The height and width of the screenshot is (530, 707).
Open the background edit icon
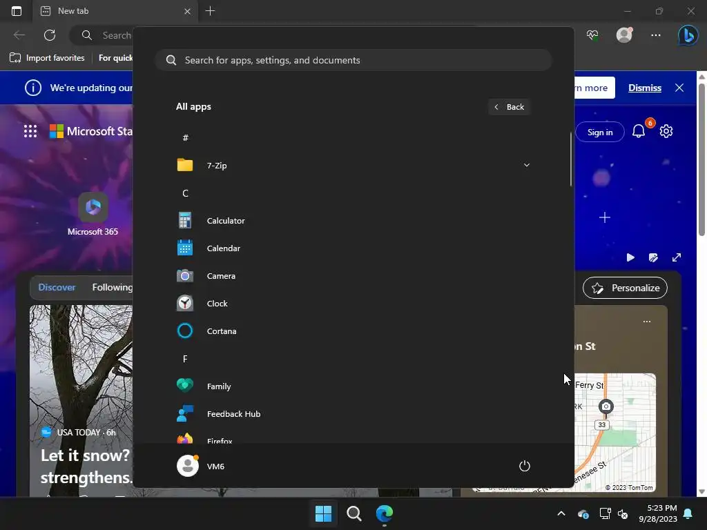click(653, 257)
